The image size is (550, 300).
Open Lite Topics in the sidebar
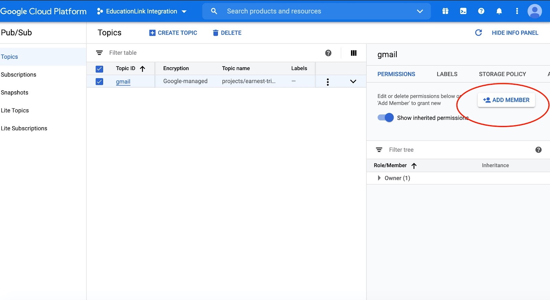tap(43, 110)
